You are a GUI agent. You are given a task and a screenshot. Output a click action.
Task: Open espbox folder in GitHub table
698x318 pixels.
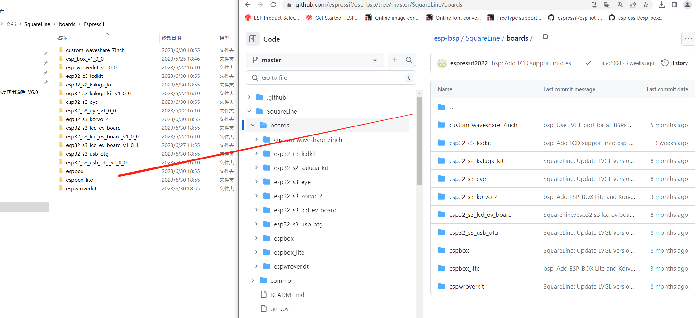(x=459, y=250)
